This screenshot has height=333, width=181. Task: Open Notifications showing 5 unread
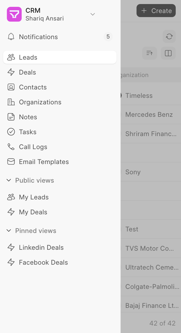(x=38, y=37)
